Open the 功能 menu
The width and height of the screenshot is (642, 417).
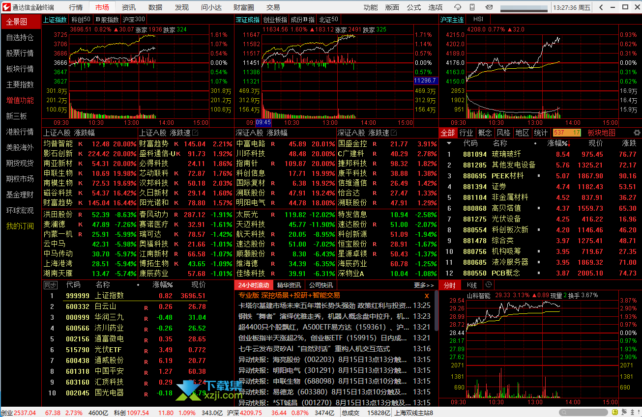[x=371, y=7]
